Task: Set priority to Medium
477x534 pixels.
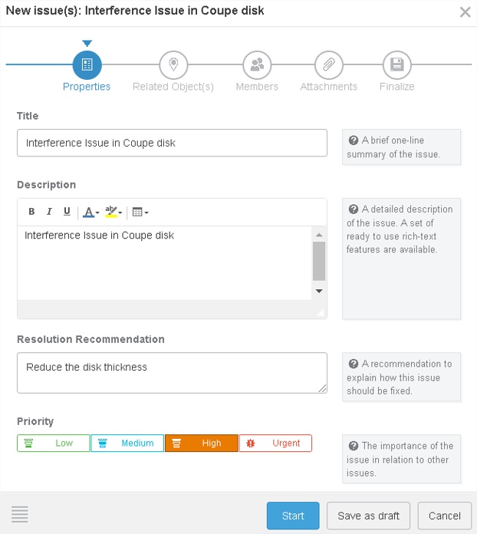Action: pos(127,443)
